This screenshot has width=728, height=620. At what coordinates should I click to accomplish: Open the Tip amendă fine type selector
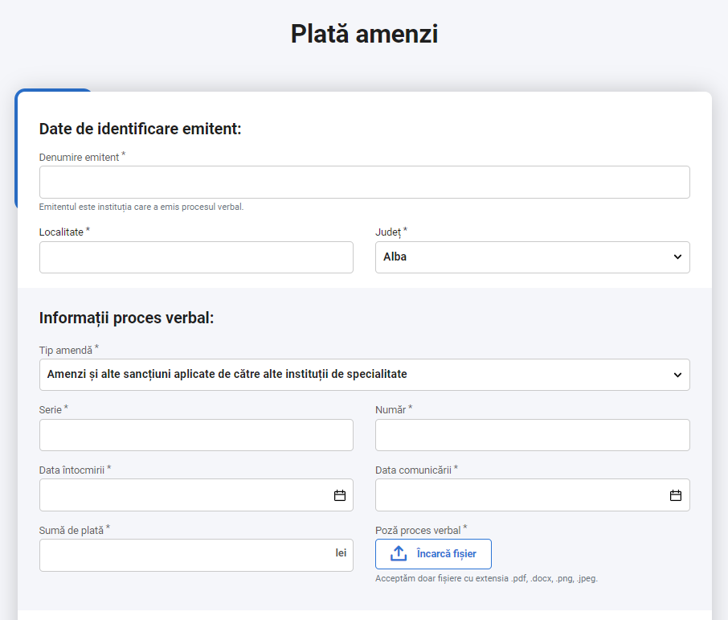coord(365,375)
